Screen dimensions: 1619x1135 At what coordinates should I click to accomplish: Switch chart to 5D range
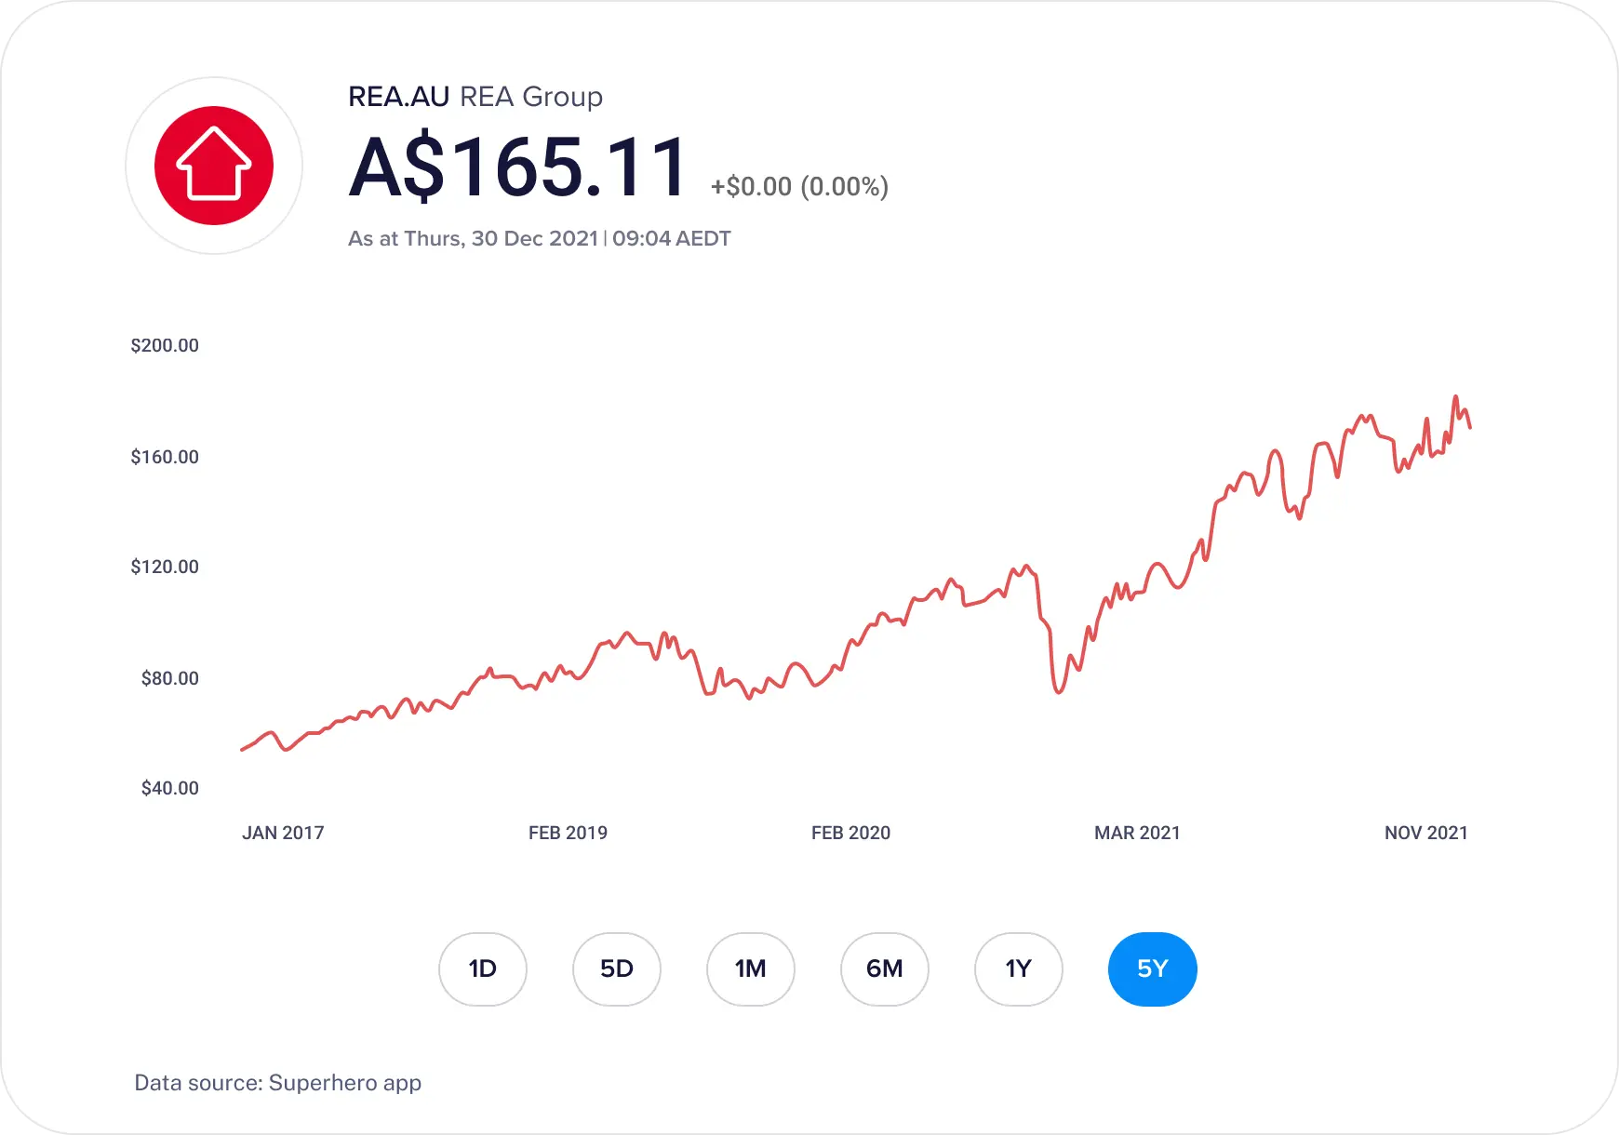[x=617, y=969]
